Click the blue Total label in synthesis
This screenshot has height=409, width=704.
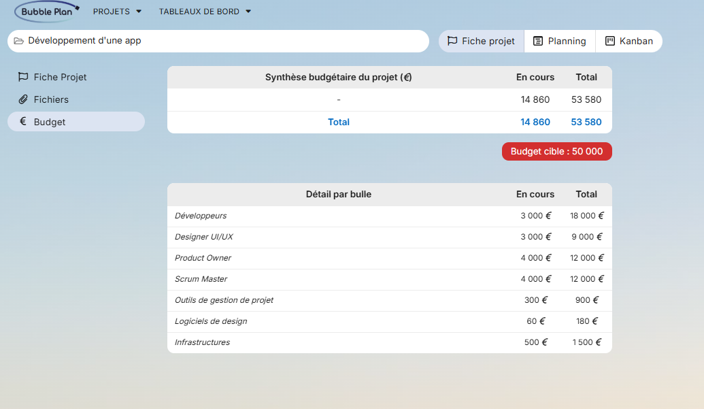(x=339, y=122)
